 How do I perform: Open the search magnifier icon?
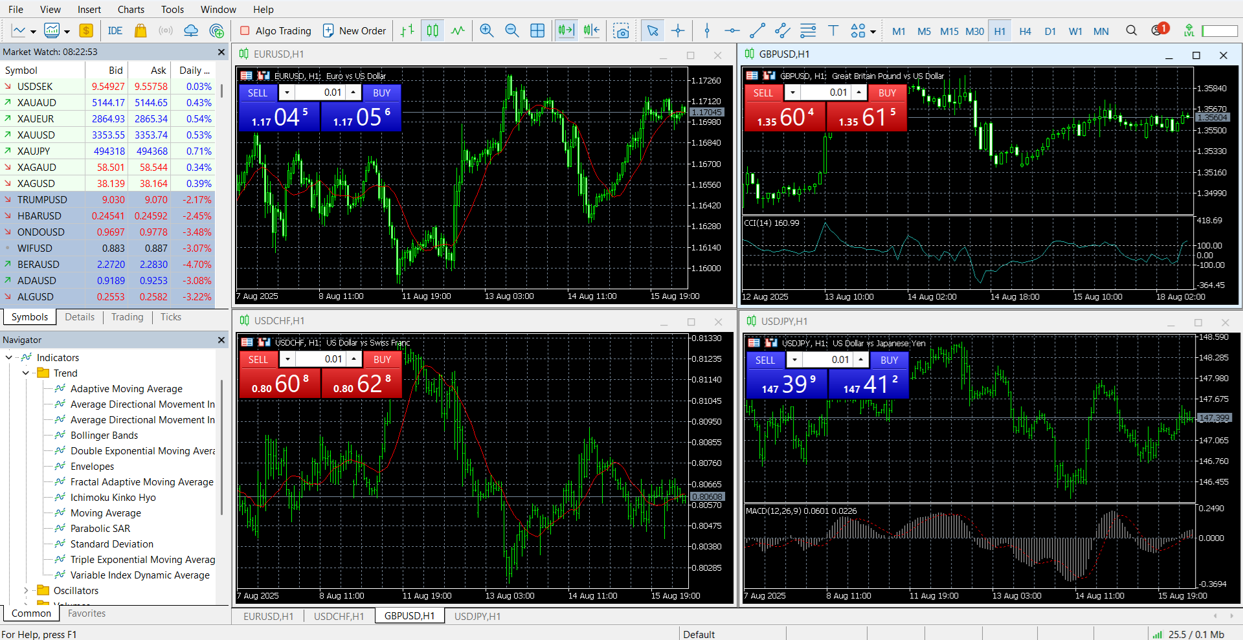pyautogui.click(x=1131, y=30)
